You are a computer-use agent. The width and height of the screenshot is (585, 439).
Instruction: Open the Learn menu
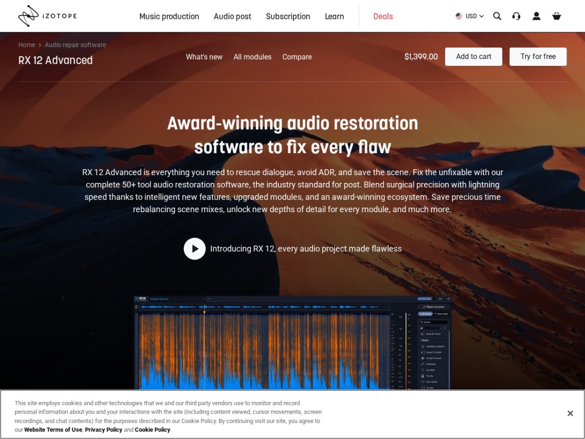pyautogui.click(x=334, y=16)
